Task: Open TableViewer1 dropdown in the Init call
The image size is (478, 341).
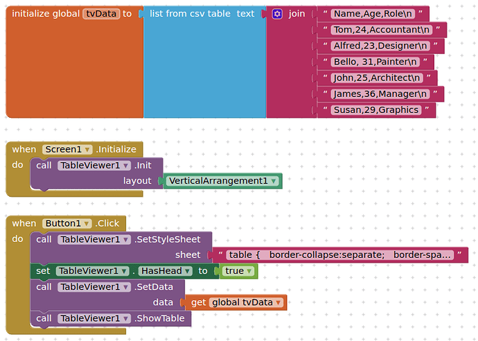Action: (x=94, y=166)
